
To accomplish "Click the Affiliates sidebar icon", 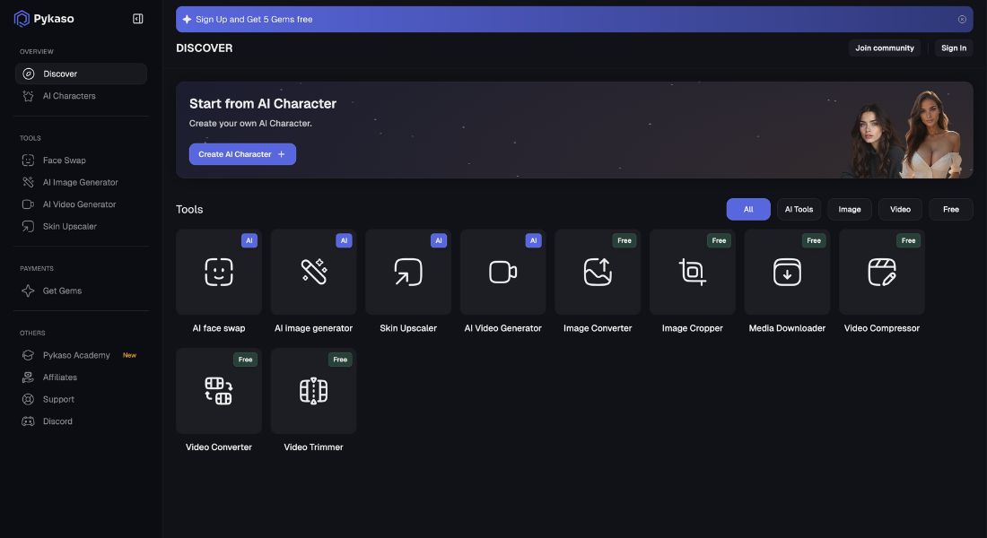I will pos(29,377).
